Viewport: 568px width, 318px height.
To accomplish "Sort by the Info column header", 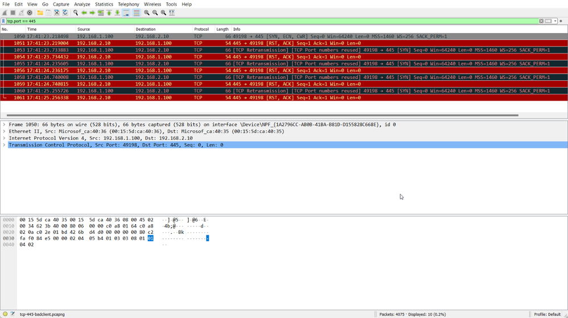I will [x=399, y=30].
